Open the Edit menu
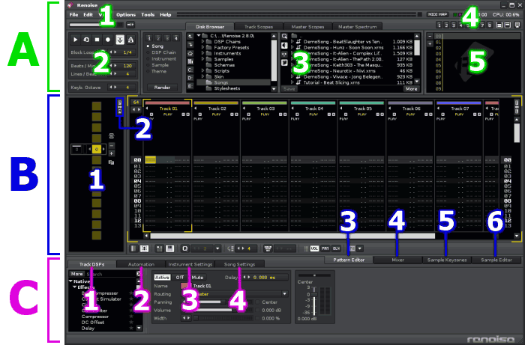525x345 pixels. (x=88, y=15)
